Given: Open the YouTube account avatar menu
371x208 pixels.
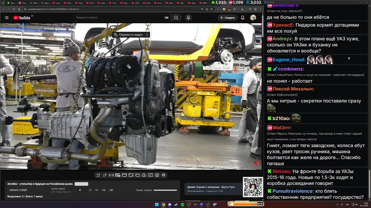Looking at the screenshot, I should click(253, 18).
